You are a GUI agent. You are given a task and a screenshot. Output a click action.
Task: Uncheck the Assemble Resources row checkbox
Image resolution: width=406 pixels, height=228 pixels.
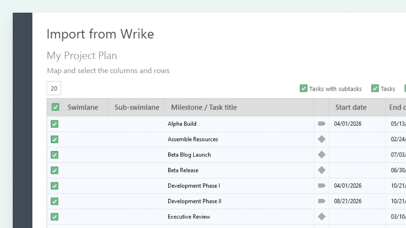(55, 139)
